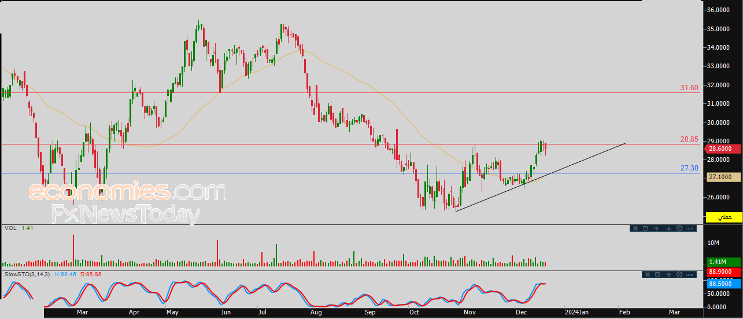Screen dimensions: 743x319
Task: Open VOL panel settings gear
Action: (x=679, y=228)
